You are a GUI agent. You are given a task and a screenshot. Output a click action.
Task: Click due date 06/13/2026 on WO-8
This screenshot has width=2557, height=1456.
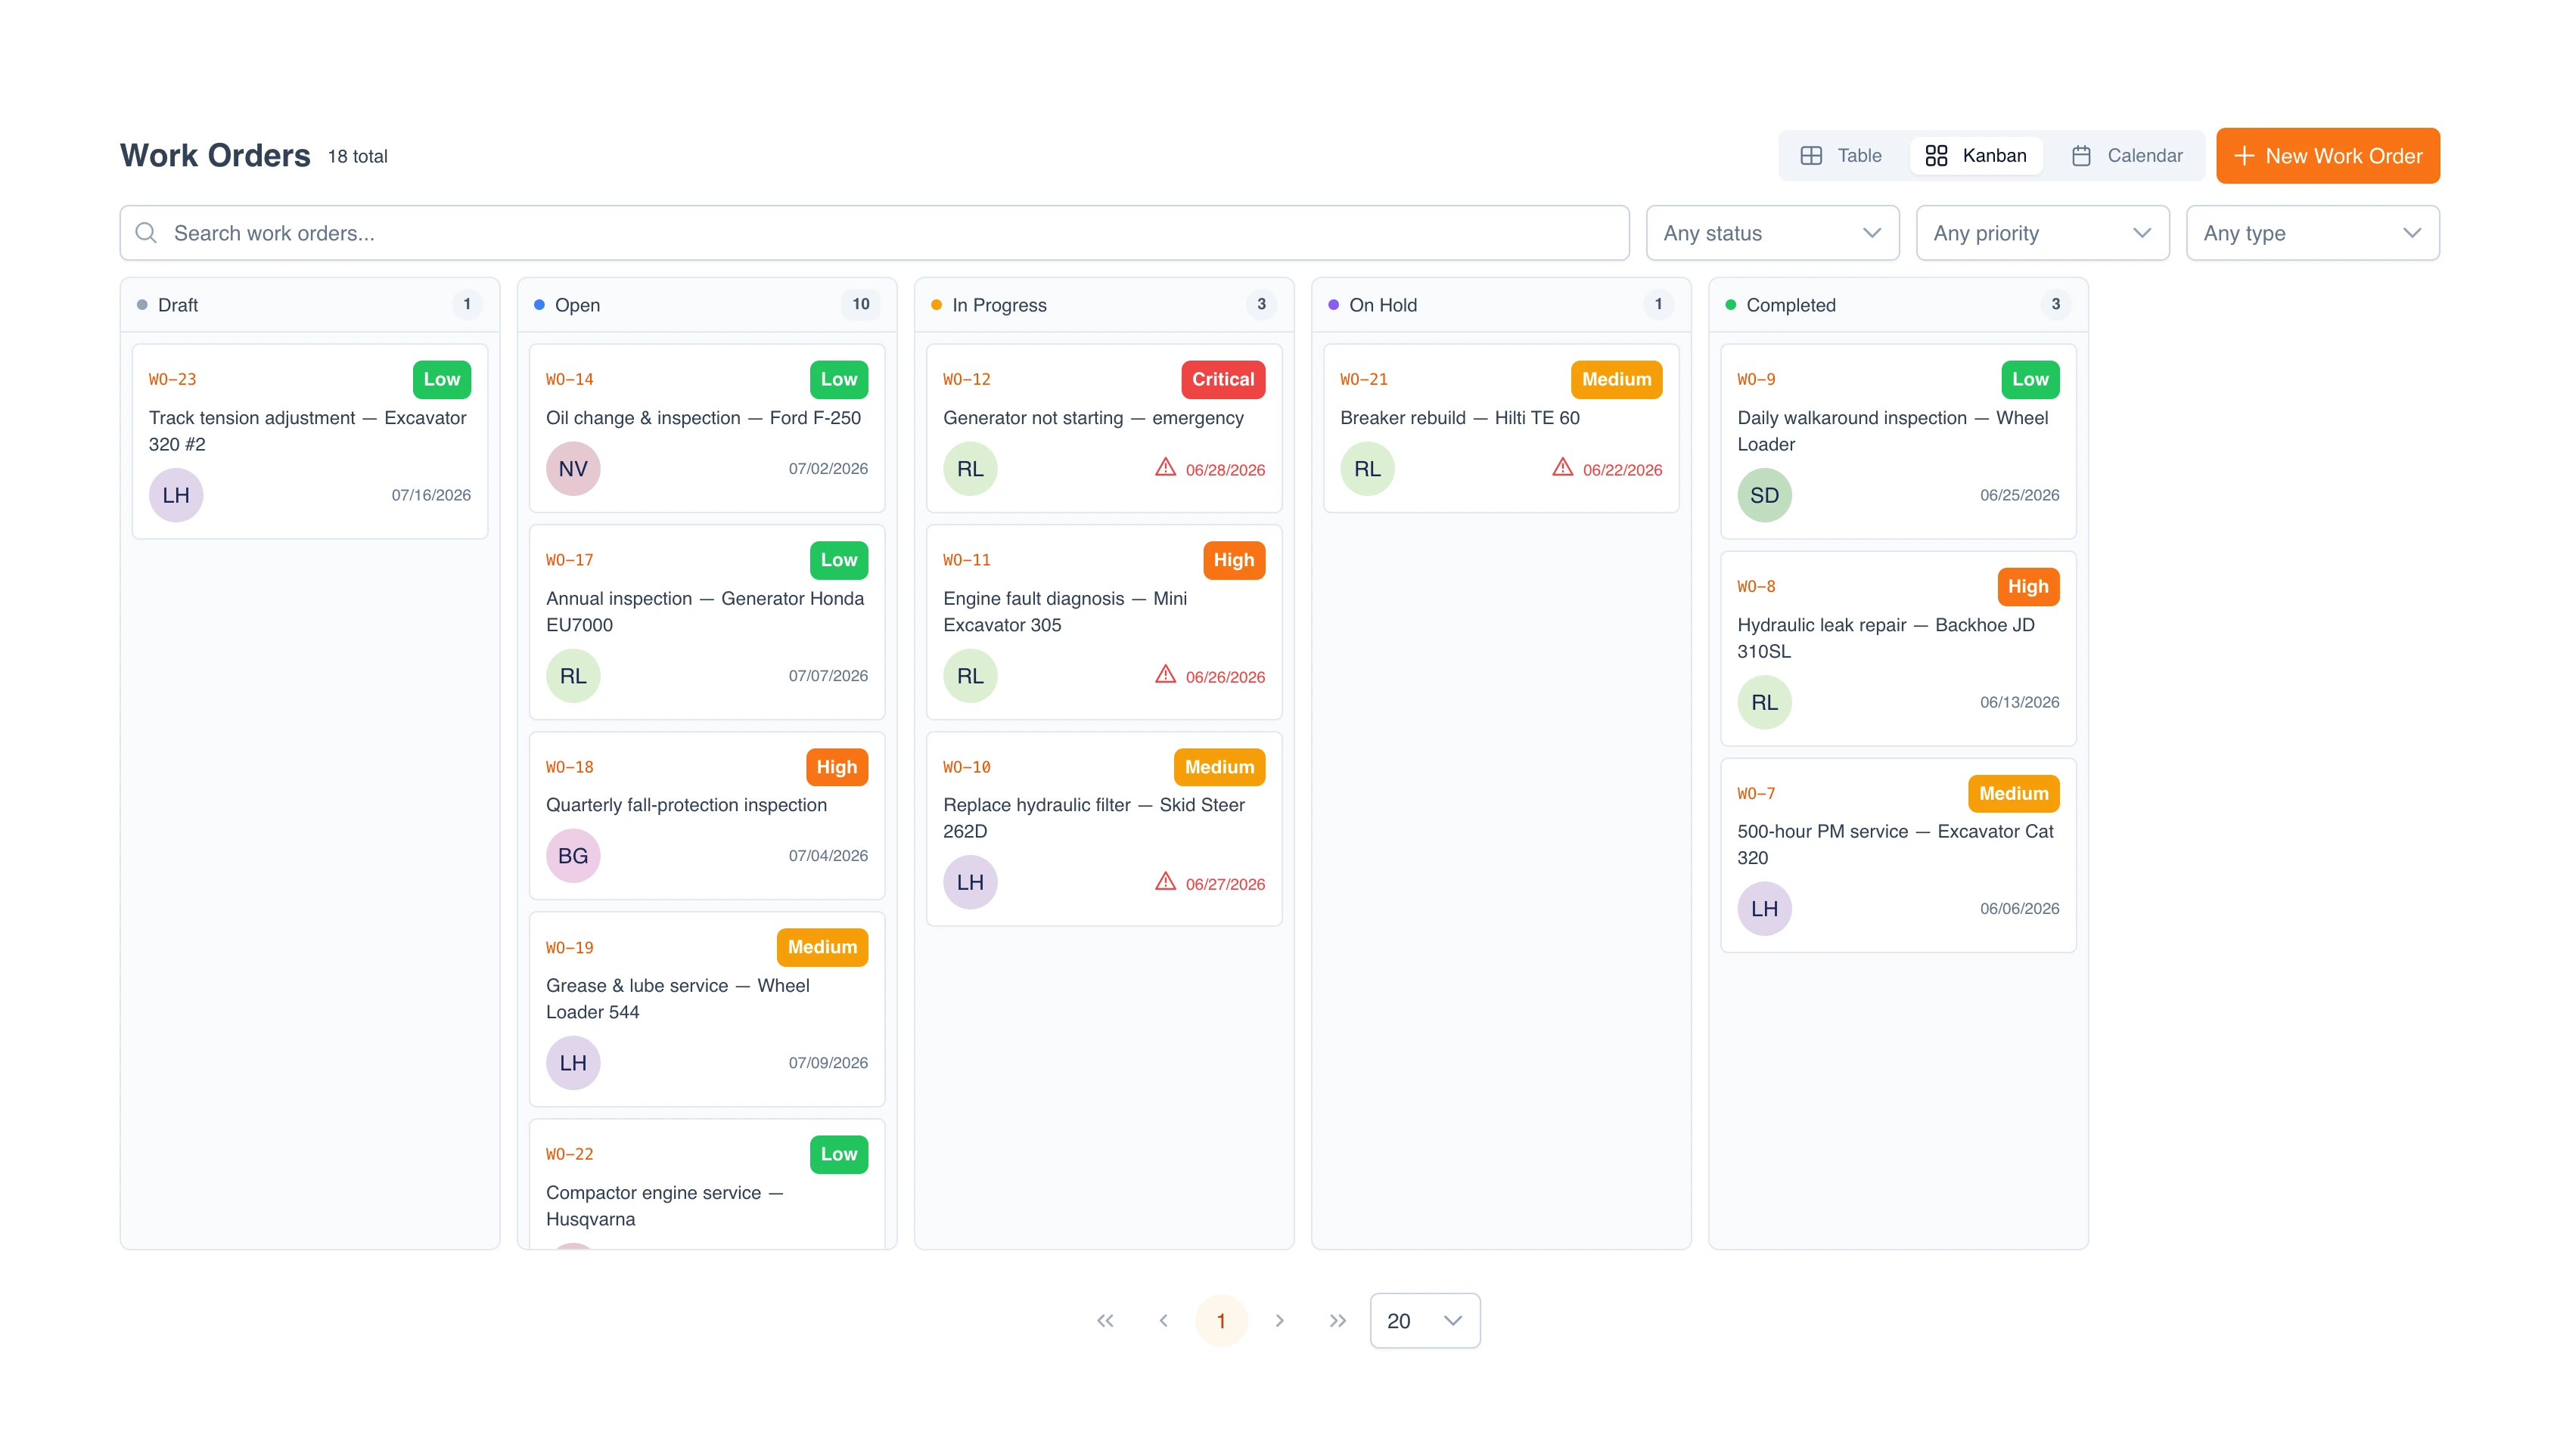pyautogui.click(x=2019, y=702)
